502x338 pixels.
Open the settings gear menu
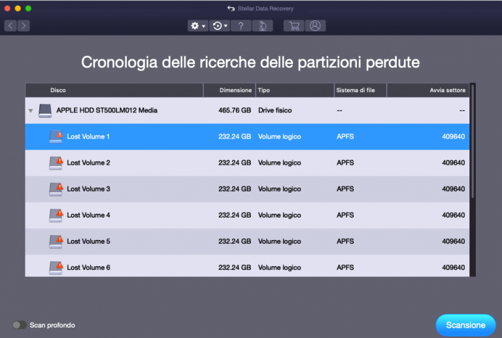point(198,25)
